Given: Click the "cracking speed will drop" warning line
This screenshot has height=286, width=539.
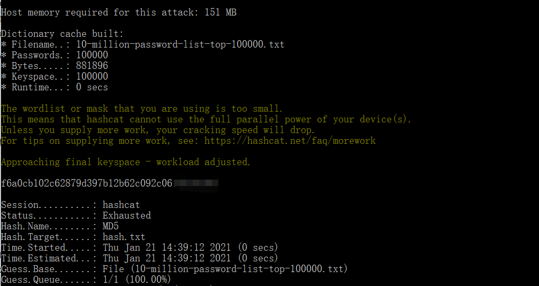Looking at the screenshot, I should tap(158, 130).
